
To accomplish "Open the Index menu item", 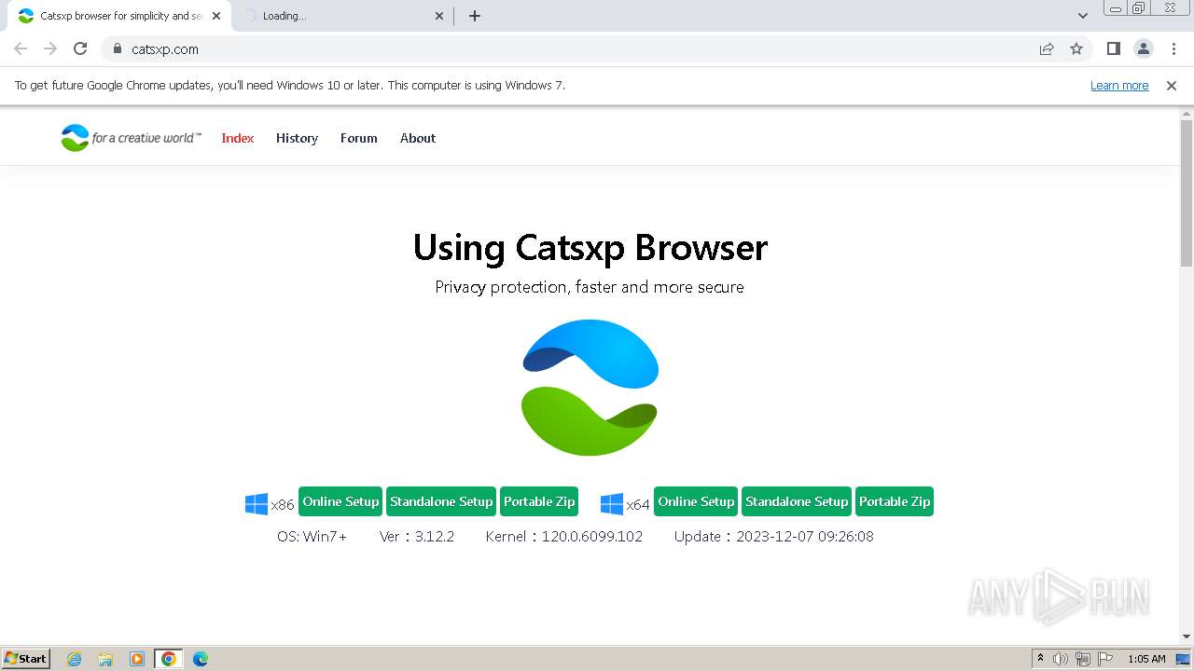I will pos(238,138).
